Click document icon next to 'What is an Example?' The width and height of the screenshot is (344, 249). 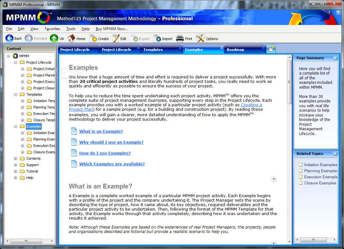coord(74,131)
